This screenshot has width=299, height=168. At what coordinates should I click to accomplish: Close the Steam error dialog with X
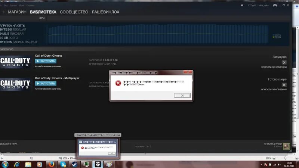coord(188,72)
